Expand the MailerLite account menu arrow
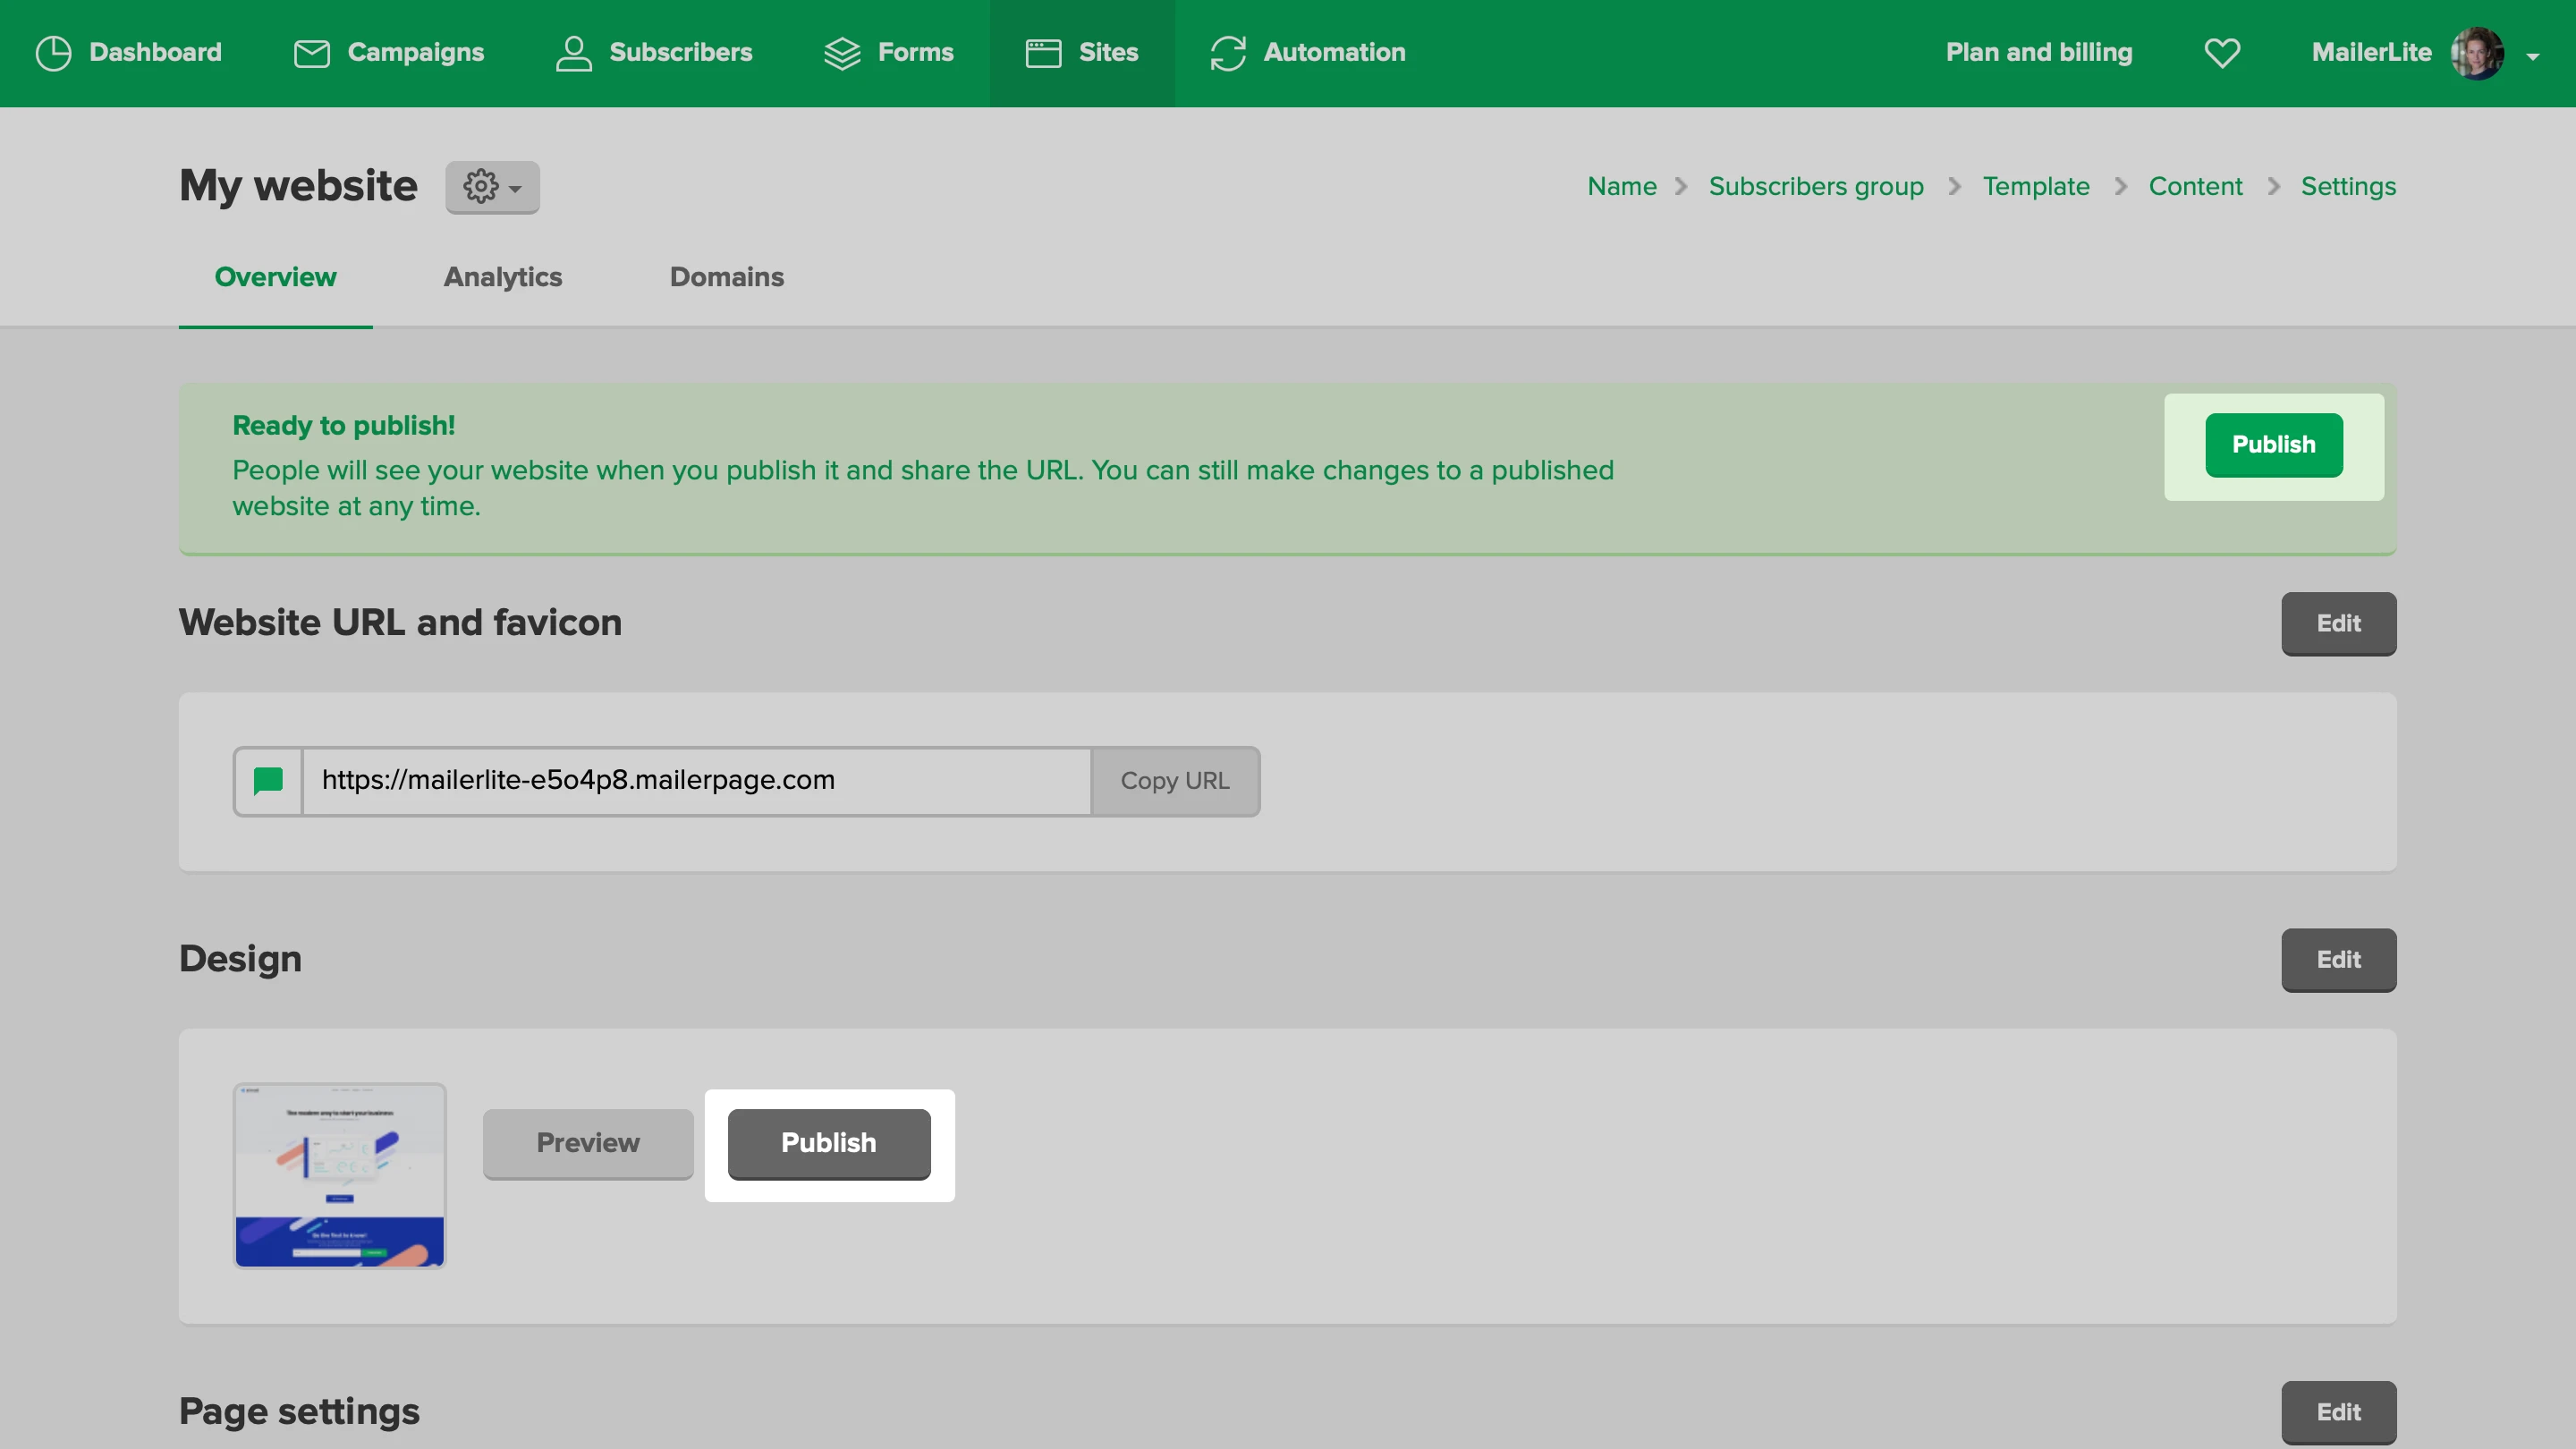The width and height of the screenshot is (2576, 1449). [x=2533, y=57]
